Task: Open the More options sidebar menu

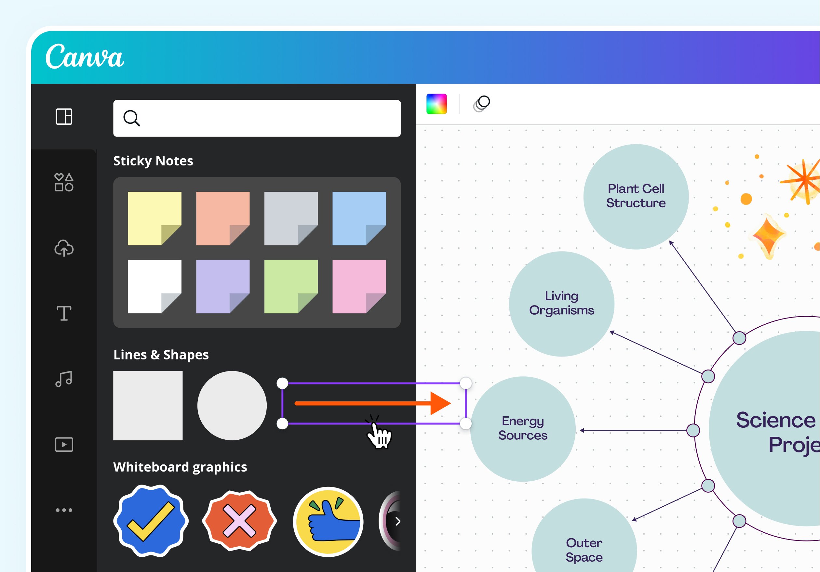Action: pos(64,510)
